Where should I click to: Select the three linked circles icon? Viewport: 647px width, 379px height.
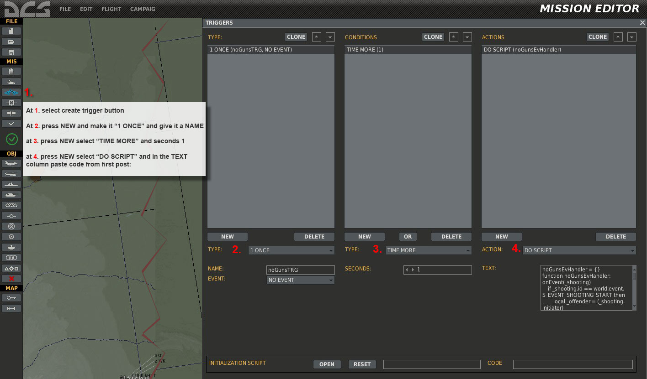(x=11, y=258)
